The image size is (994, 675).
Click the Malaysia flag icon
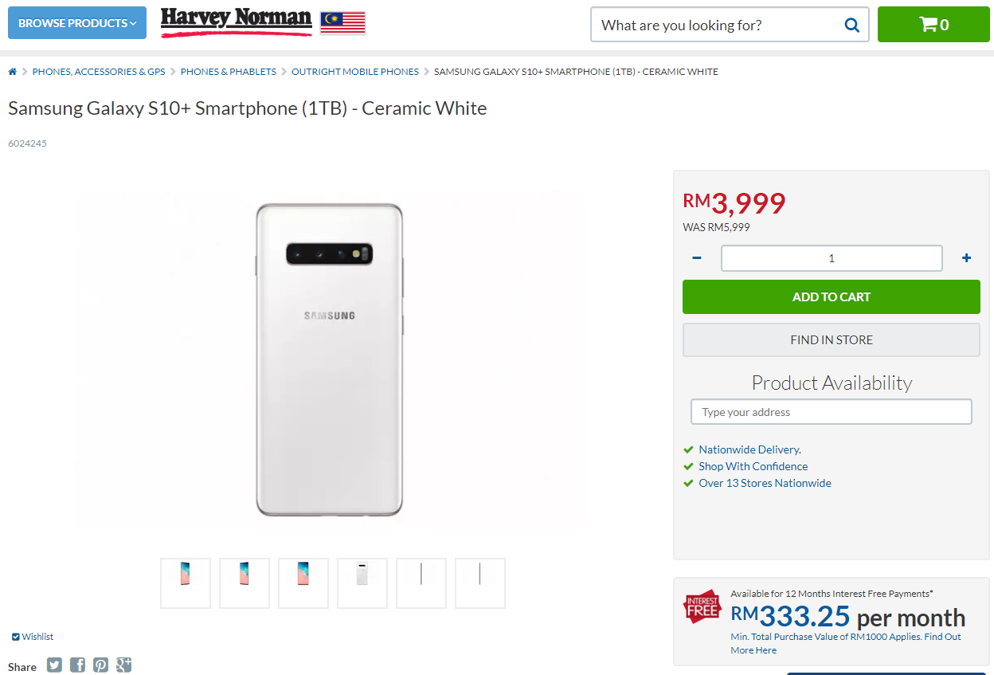342,23
